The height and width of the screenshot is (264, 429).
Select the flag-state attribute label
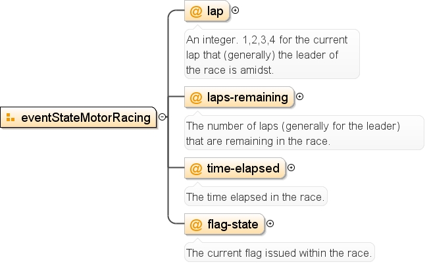(x=232, y=224)
